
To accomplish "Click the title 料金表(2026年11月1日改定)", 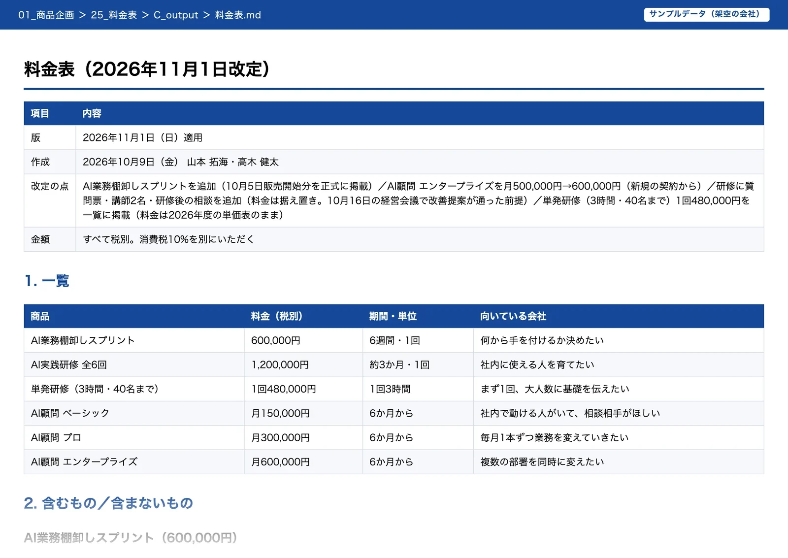I will [x=147, y=69].
